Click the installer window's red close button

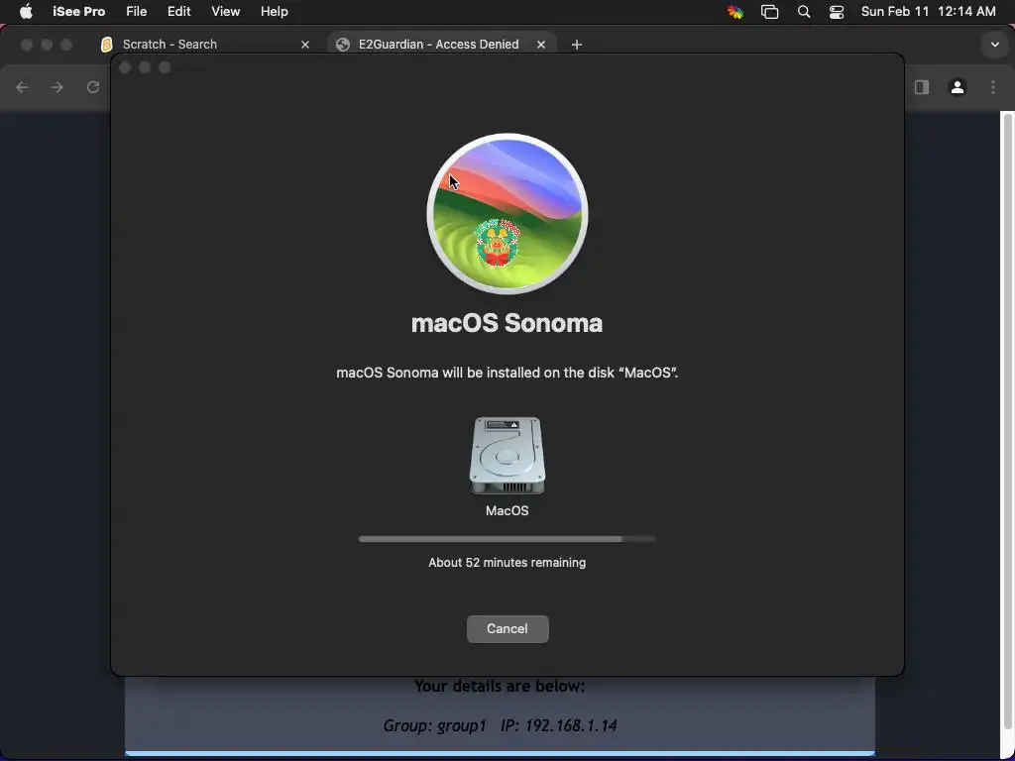[x=126, y=67]
